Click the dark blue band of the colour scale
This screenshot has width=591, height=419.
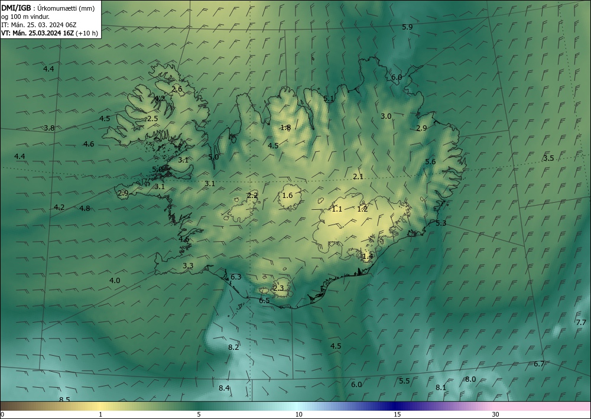(x=396, y=406)
